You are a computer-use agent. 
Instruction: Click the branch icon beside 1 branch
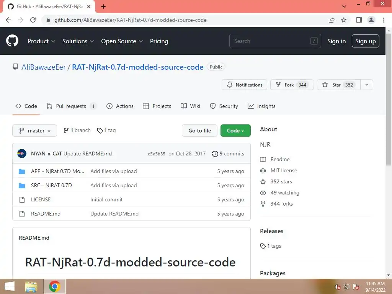coord(66,131)
